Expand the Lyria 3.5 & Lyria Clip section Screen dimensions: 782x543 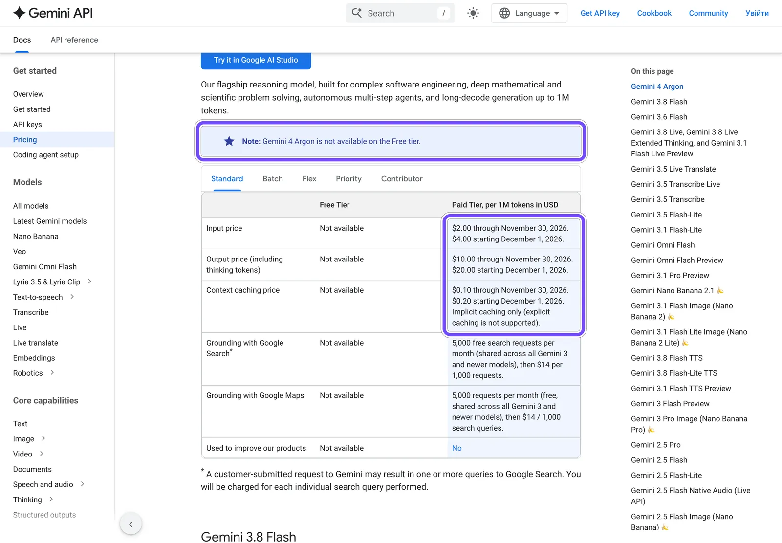[89, 282]
